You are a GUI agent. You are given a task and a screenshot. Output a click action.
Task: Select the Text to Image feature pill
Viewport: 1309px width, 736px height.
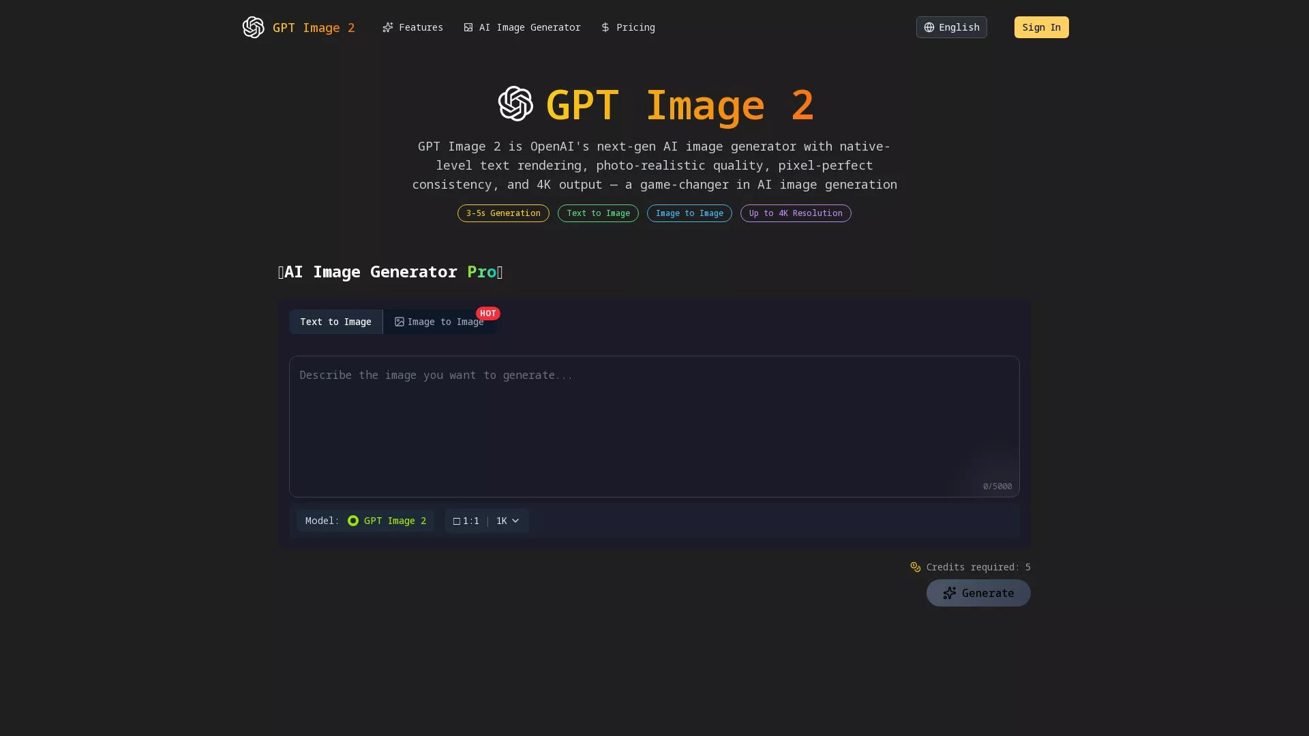597,213
